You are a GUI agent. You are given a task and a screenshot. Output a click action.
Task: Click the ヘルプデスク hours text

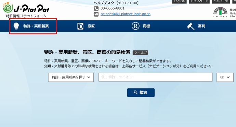[x=116, y=3]
